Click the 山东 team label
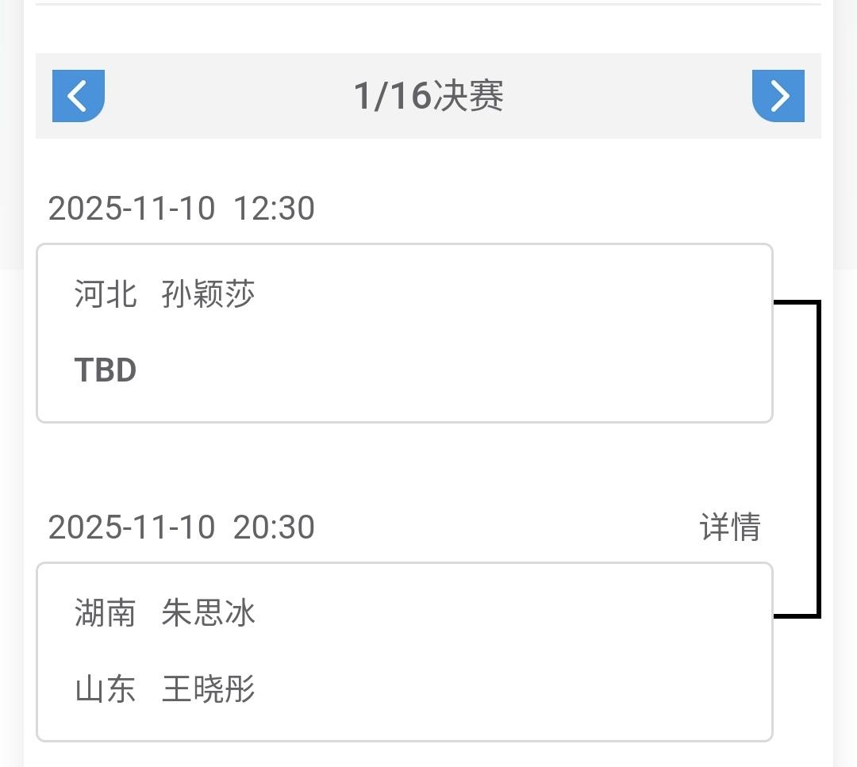Screen dimensions: 857x767 click(106, 689)
